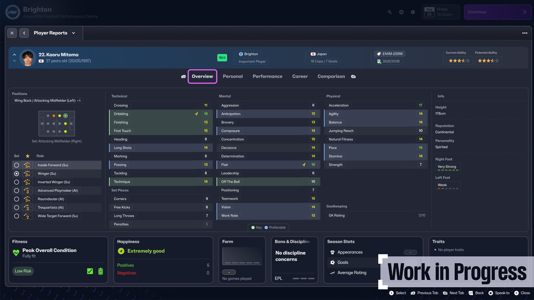Click the Current Ability star rating
Screen dimensions: 534x300
click(x=459, y=60)
